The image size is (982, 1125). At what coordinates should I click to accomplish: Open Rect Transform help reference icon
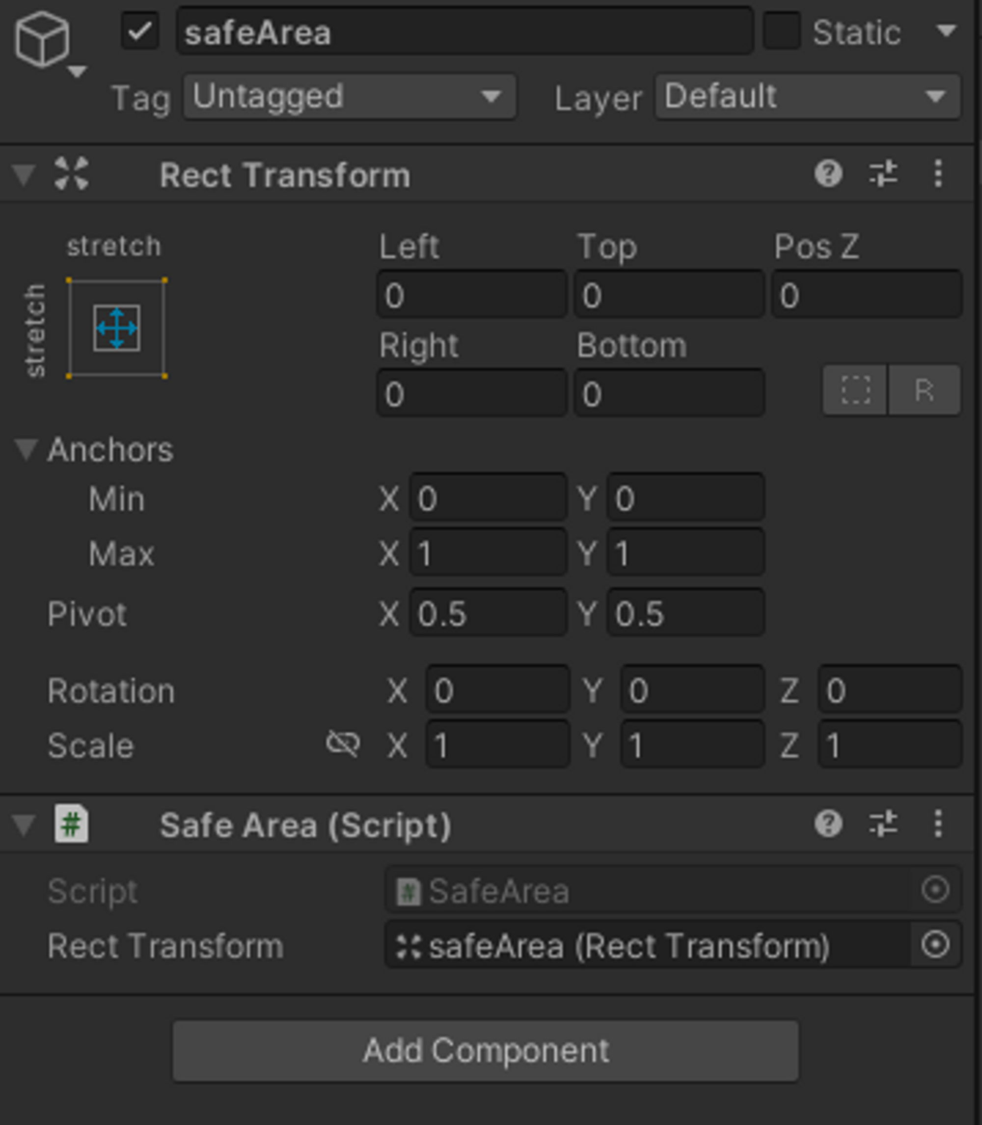(x=828, y=174)
